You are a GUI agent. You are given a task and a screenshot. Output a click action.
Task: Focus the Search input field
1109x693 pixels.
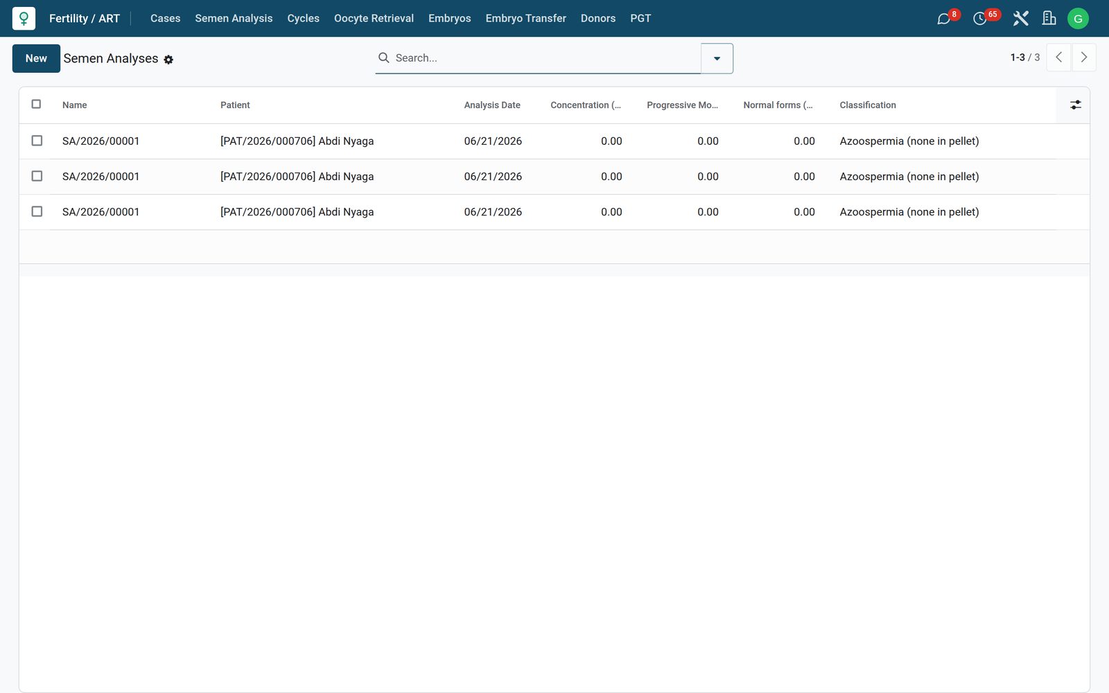(x=546, y=58)
